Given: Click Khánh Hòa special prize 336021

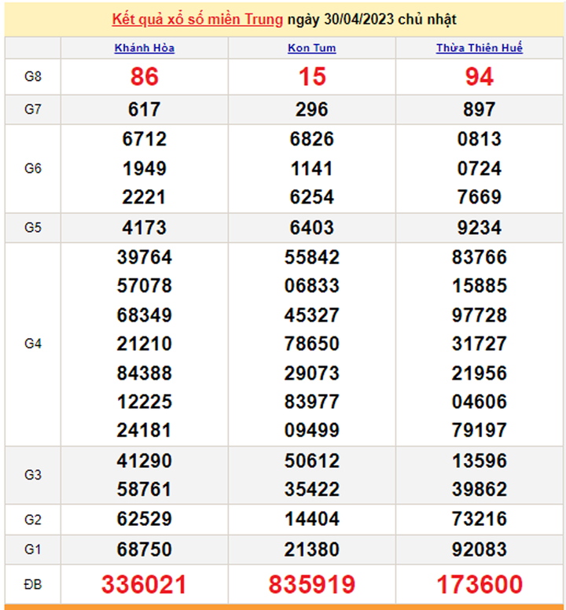Looking at the screenshot, I should click(145, 584).
